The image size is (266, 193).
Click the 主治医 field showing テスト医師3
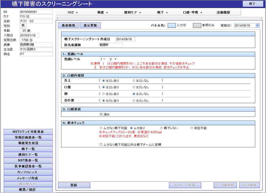pos(36,49)
